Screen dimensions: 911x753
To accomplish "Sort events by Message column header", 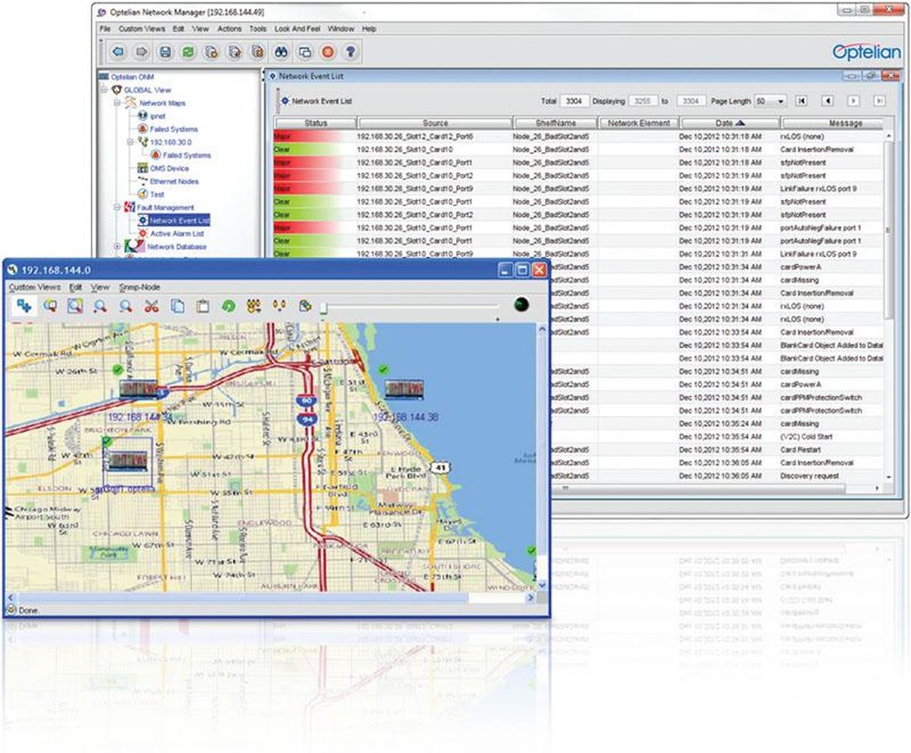I will click(834, 123).
